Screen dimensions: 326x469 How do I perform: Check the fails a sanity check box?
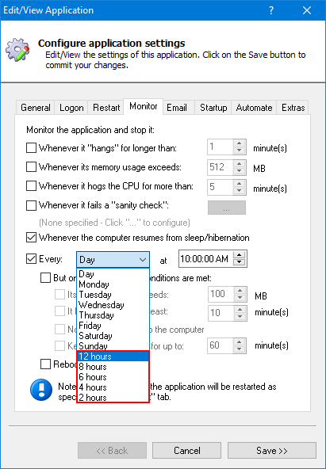click(x=31, y=205)
